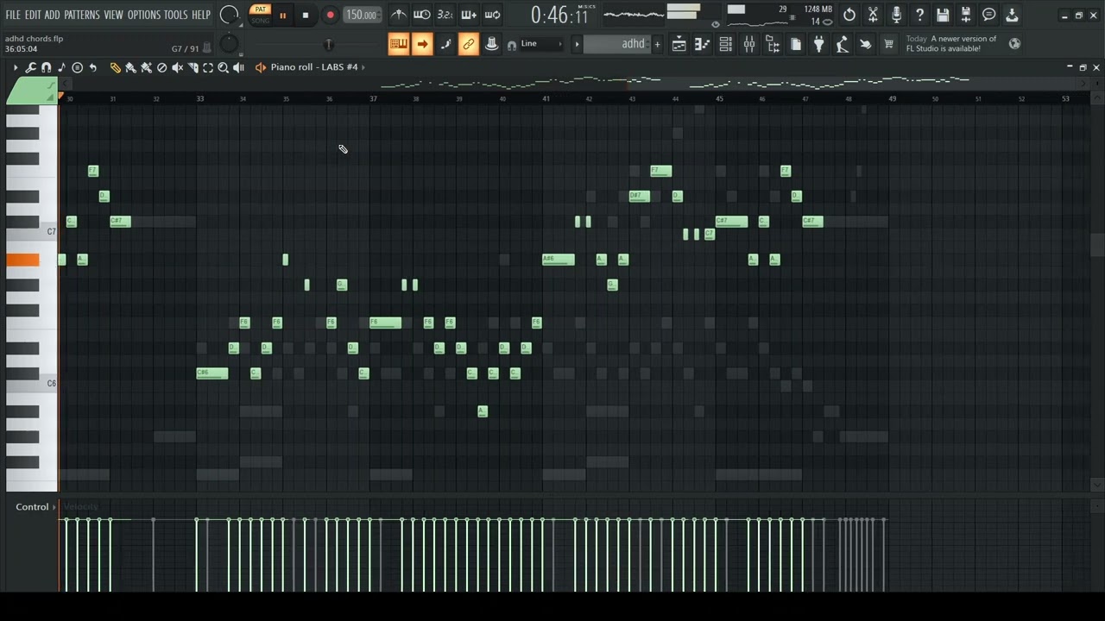This screenshot has width=1105, height=621.
Task: Click the question mark help icon
Action: [x=919, y=15]
